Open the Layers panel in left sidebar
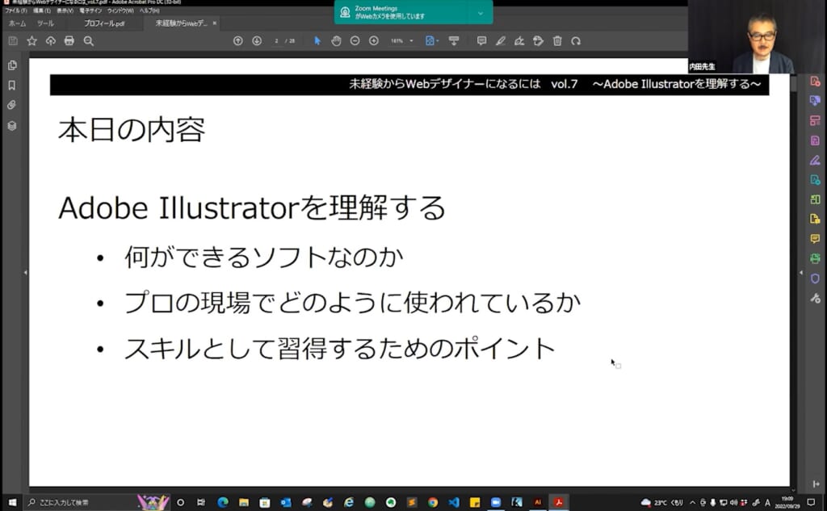The height and width of the screenshot is (511, 827). click(x=12, y=125)
